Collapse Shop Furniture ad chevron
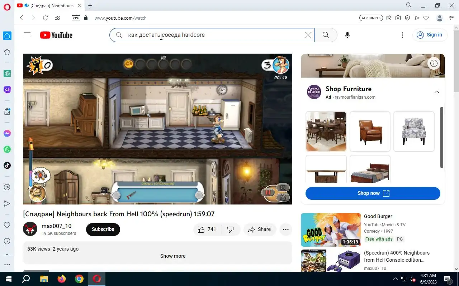 point(436,92)
